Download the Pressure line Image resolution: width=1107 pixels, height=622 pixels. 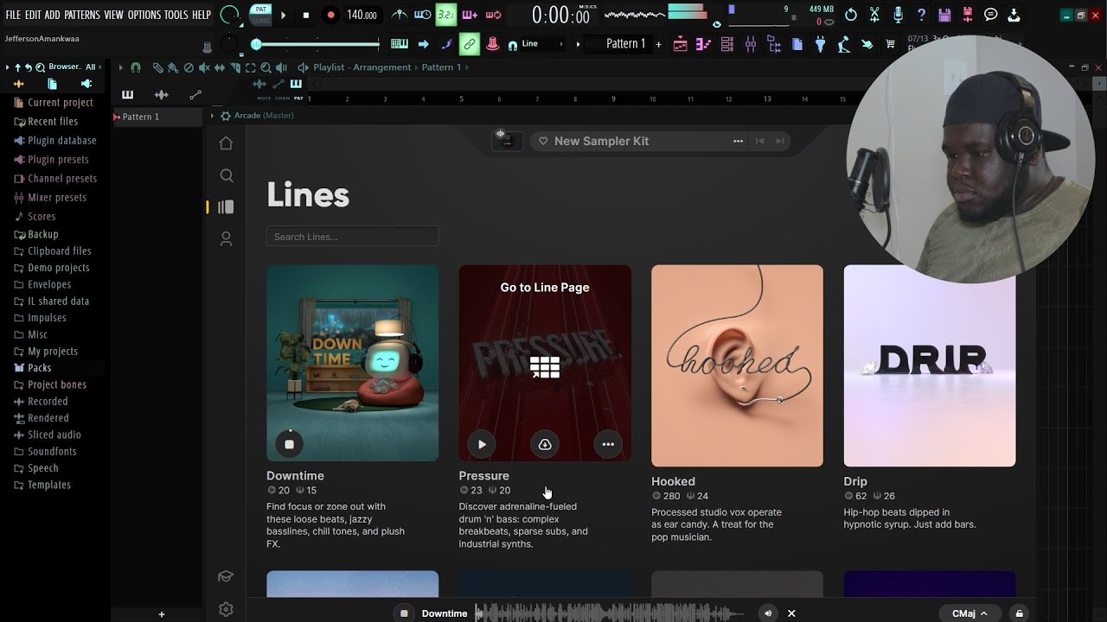point(545,444)
